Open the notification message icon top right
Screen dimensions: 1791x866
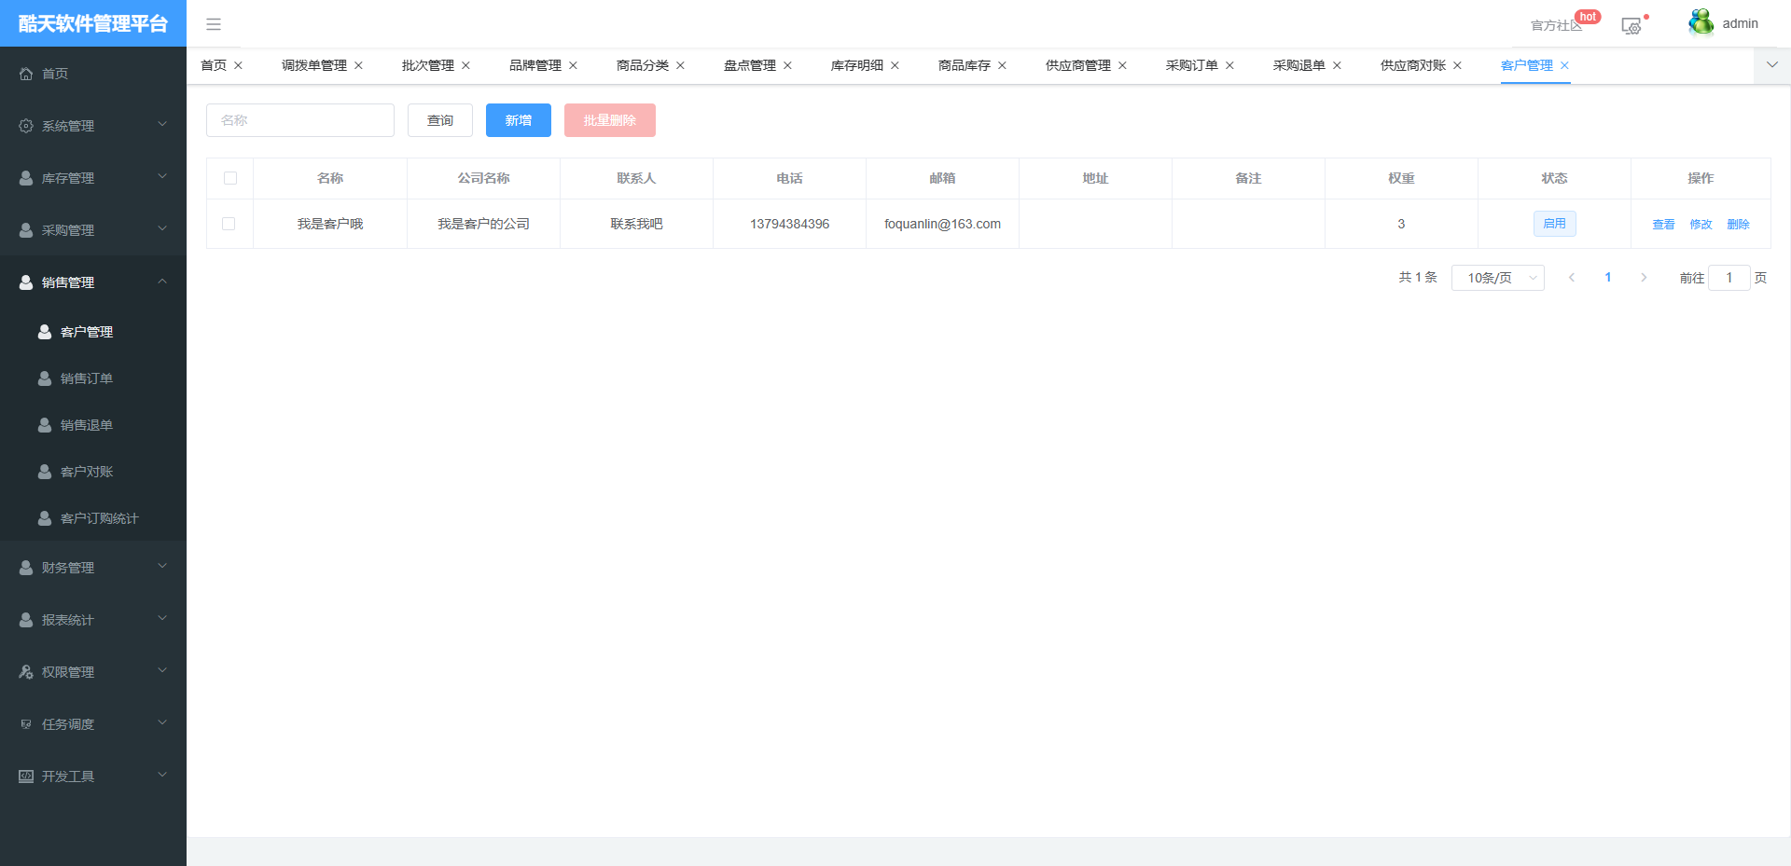pyautogui.click(x=1631, y=26)
